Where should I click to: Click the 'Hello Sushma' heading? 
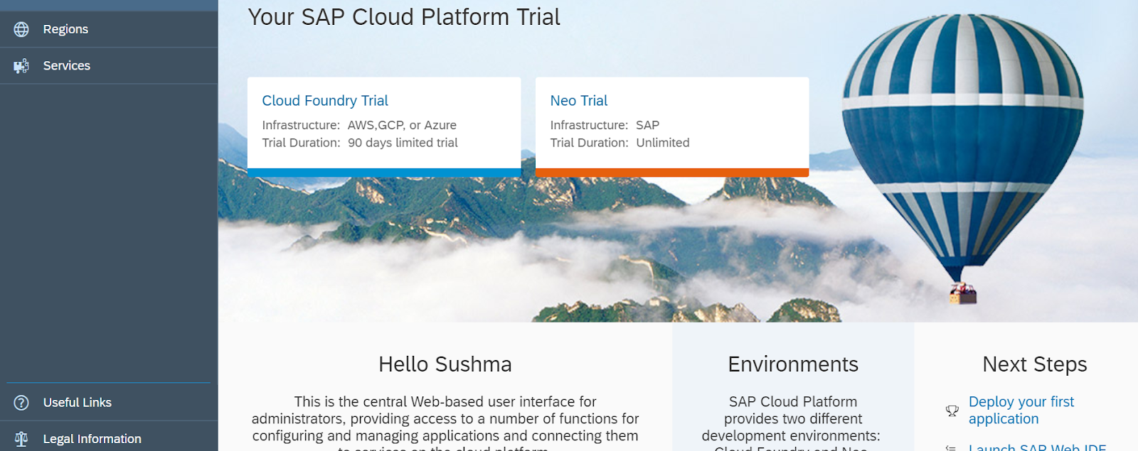point(445,364)
